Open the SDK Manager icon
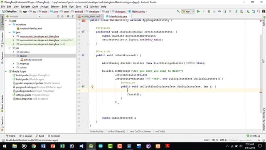Screen dimensions: 266x150 click(248, 11)
